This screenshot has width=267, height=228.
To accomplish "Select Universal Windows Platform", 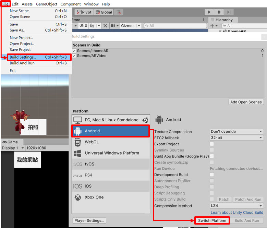I will tap(111, 153).
